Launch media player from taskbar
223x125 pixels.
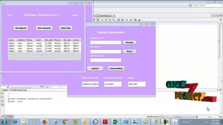point(34,122)
